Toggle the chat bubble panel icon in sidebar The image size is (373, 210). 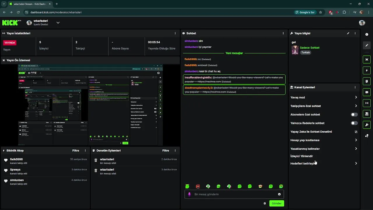point(367,92)
